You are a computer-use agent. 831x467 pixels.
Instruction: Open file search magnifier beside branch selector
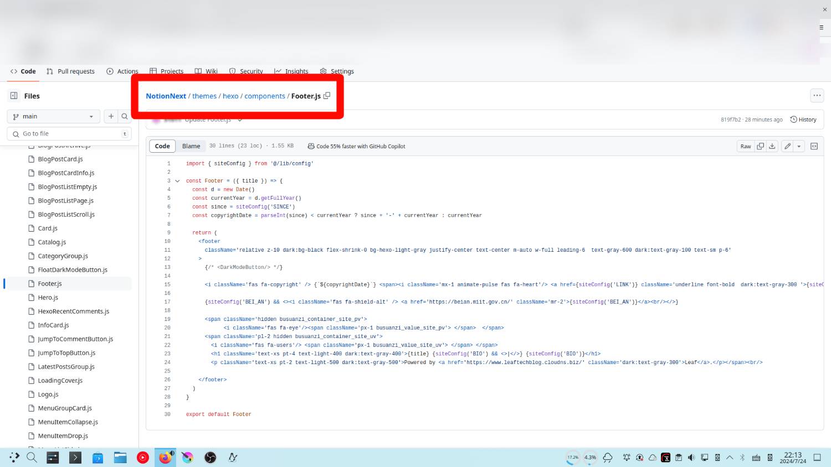[x=125, y=116]
